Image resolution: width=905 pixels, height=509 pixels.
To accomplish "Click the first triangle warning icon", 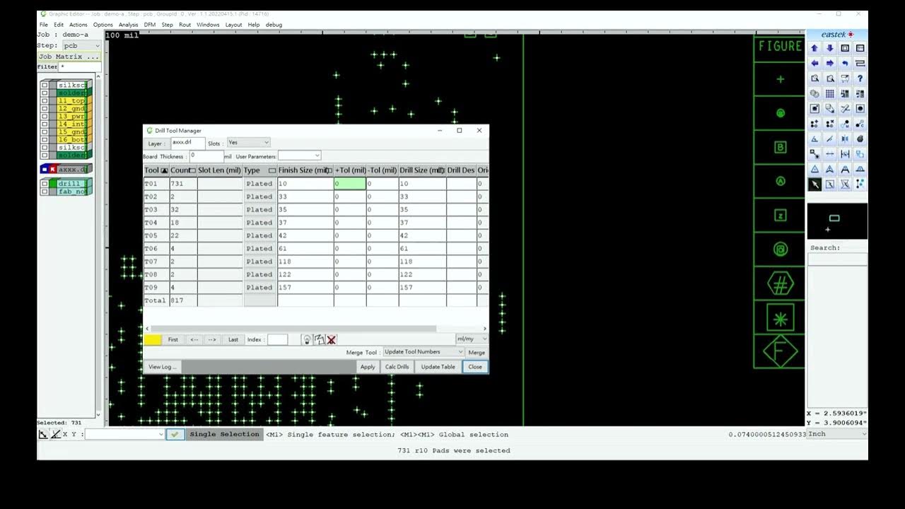I will (x=814, y=169).
